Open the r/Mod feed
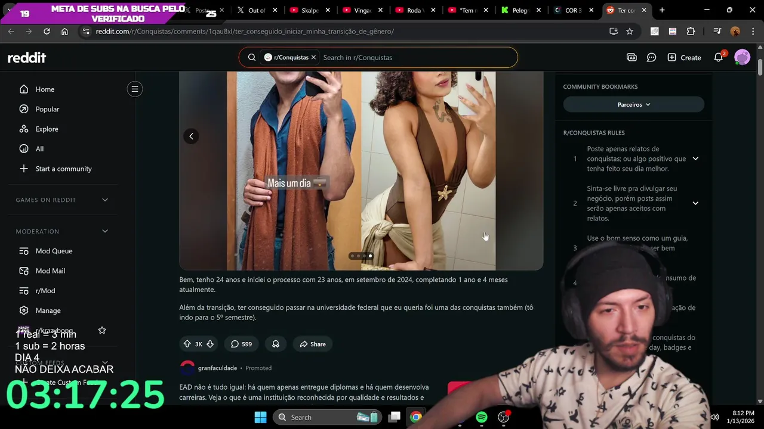The width and height of the screenshot is (764, 429). [x=45, y=291]
